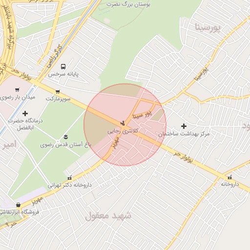Image resolution: width=250 pixels, height=250 pixels.
Task: Click the بوستان بزرگ نصرت park label
Action: (x=128, y=4)
